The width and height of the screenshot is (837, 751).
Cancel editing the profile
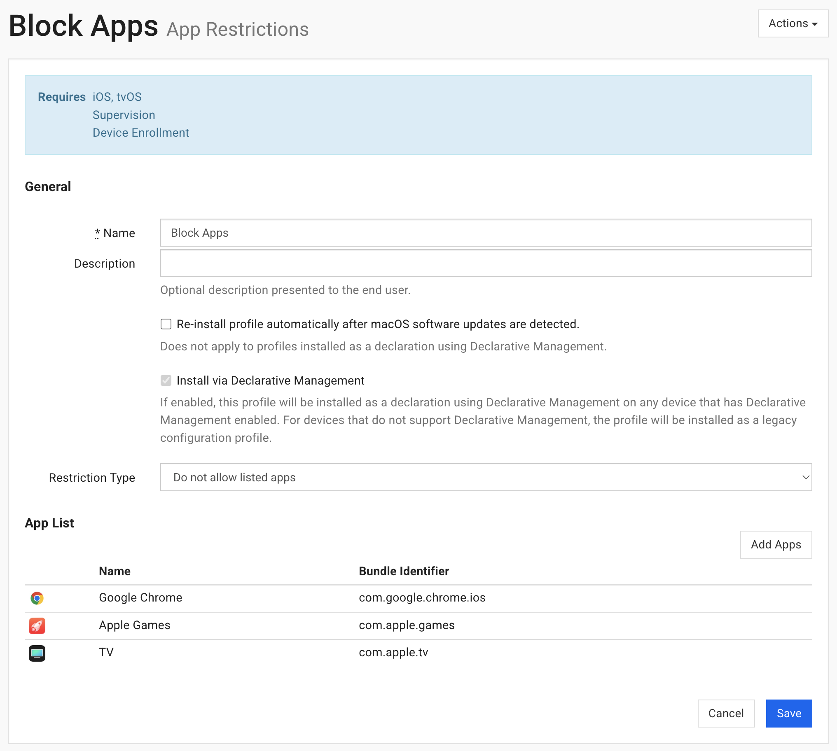[726, 714]
